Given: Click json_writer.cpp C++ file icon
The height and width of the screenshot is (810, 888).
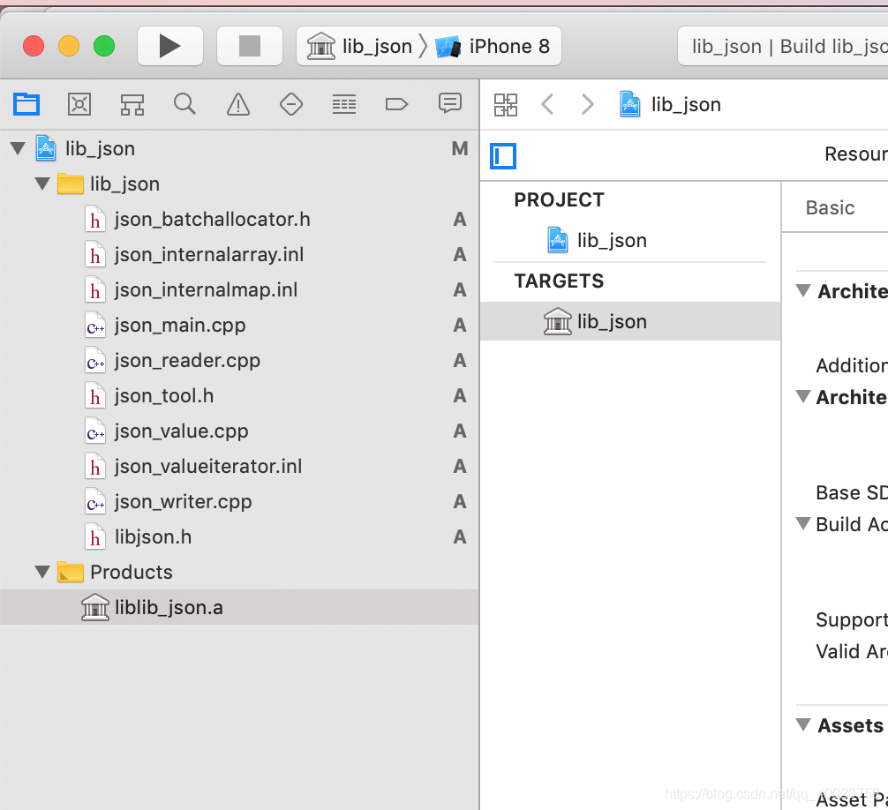Looking at the screenshot, I should click(95, 502).
